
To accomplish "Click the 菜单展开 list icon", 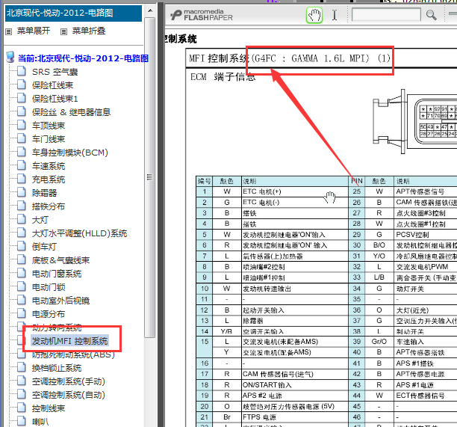I will point(9,31).
